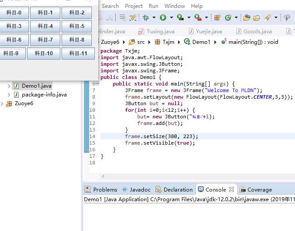295x231 pixels.
Task: Launch Coverage run icon in toolbar
Action: point(180,18)
